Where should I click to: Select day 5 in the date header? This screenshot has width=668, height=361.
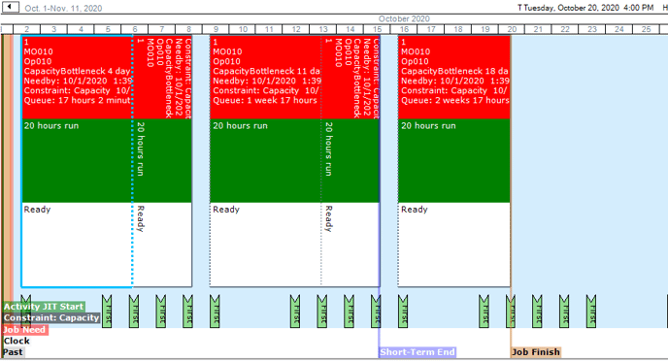pyautogui.click(x=108, y=29)
